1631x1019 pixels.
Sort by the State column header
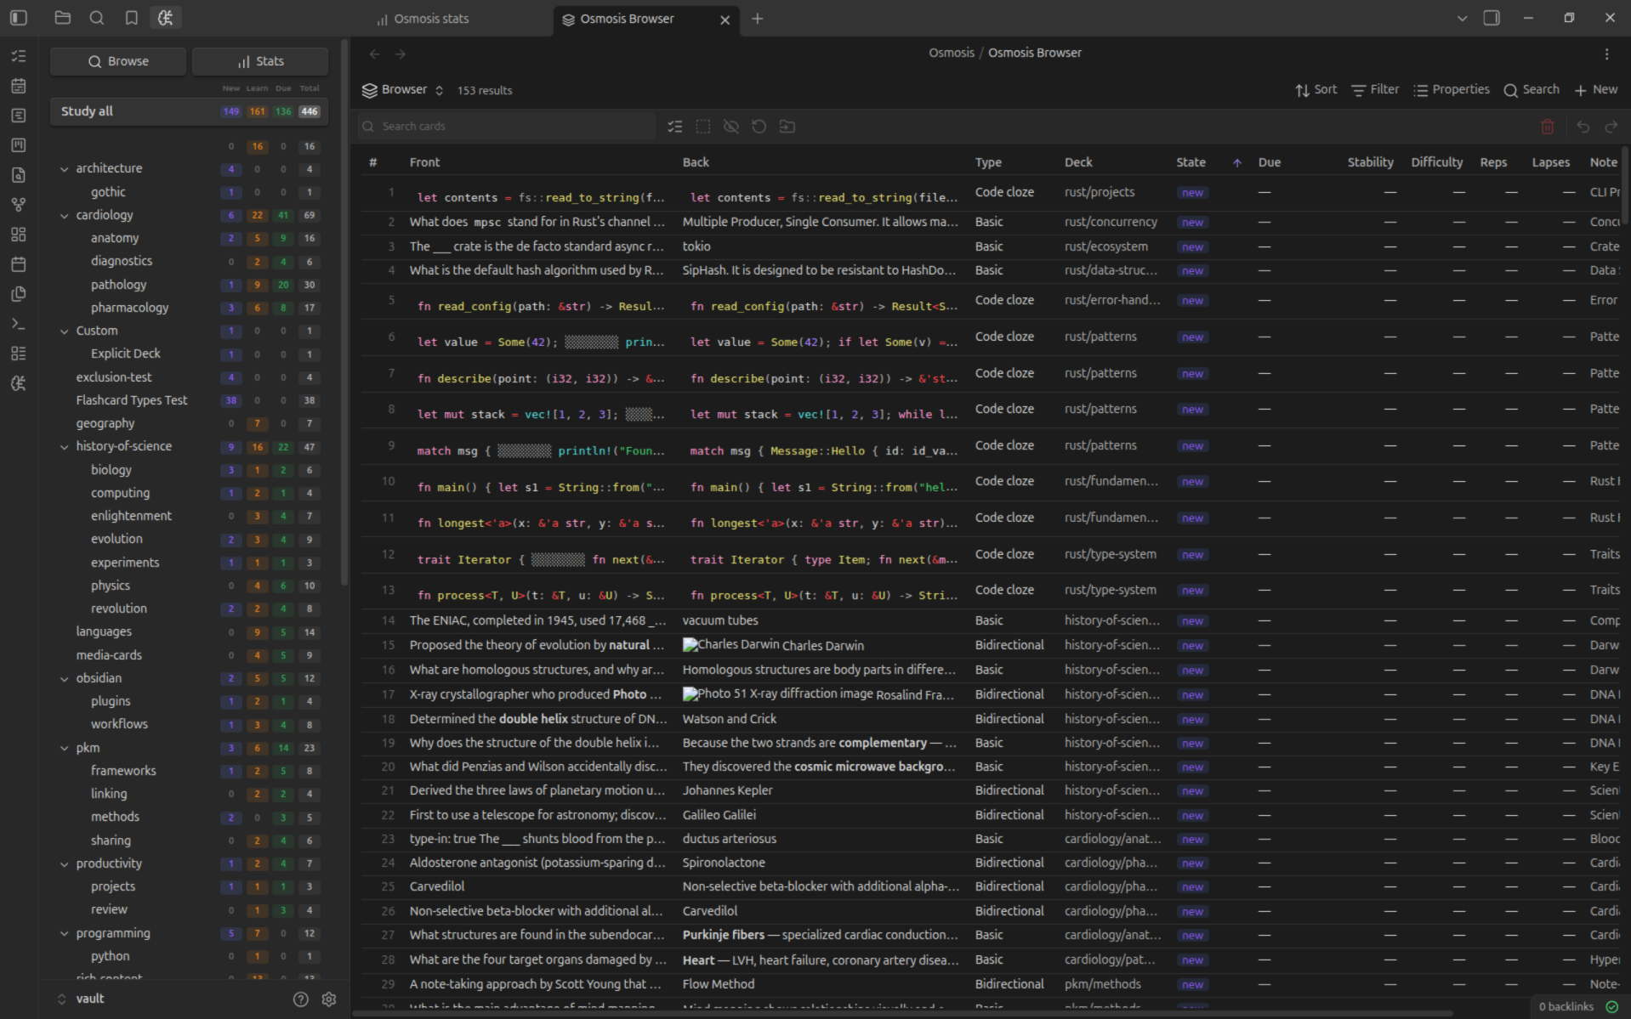pos(1191,162)
